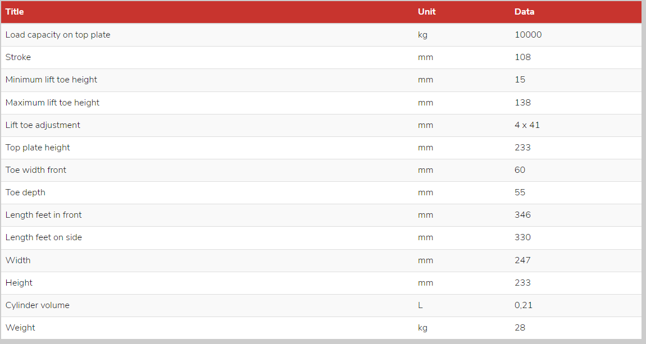Click the Data column header
The image size is (646, 344).
[x=524, y=12]
